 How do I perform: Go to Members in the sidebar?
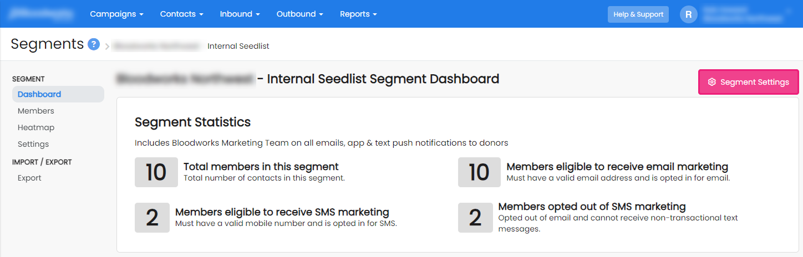click(x=36, y=111)
